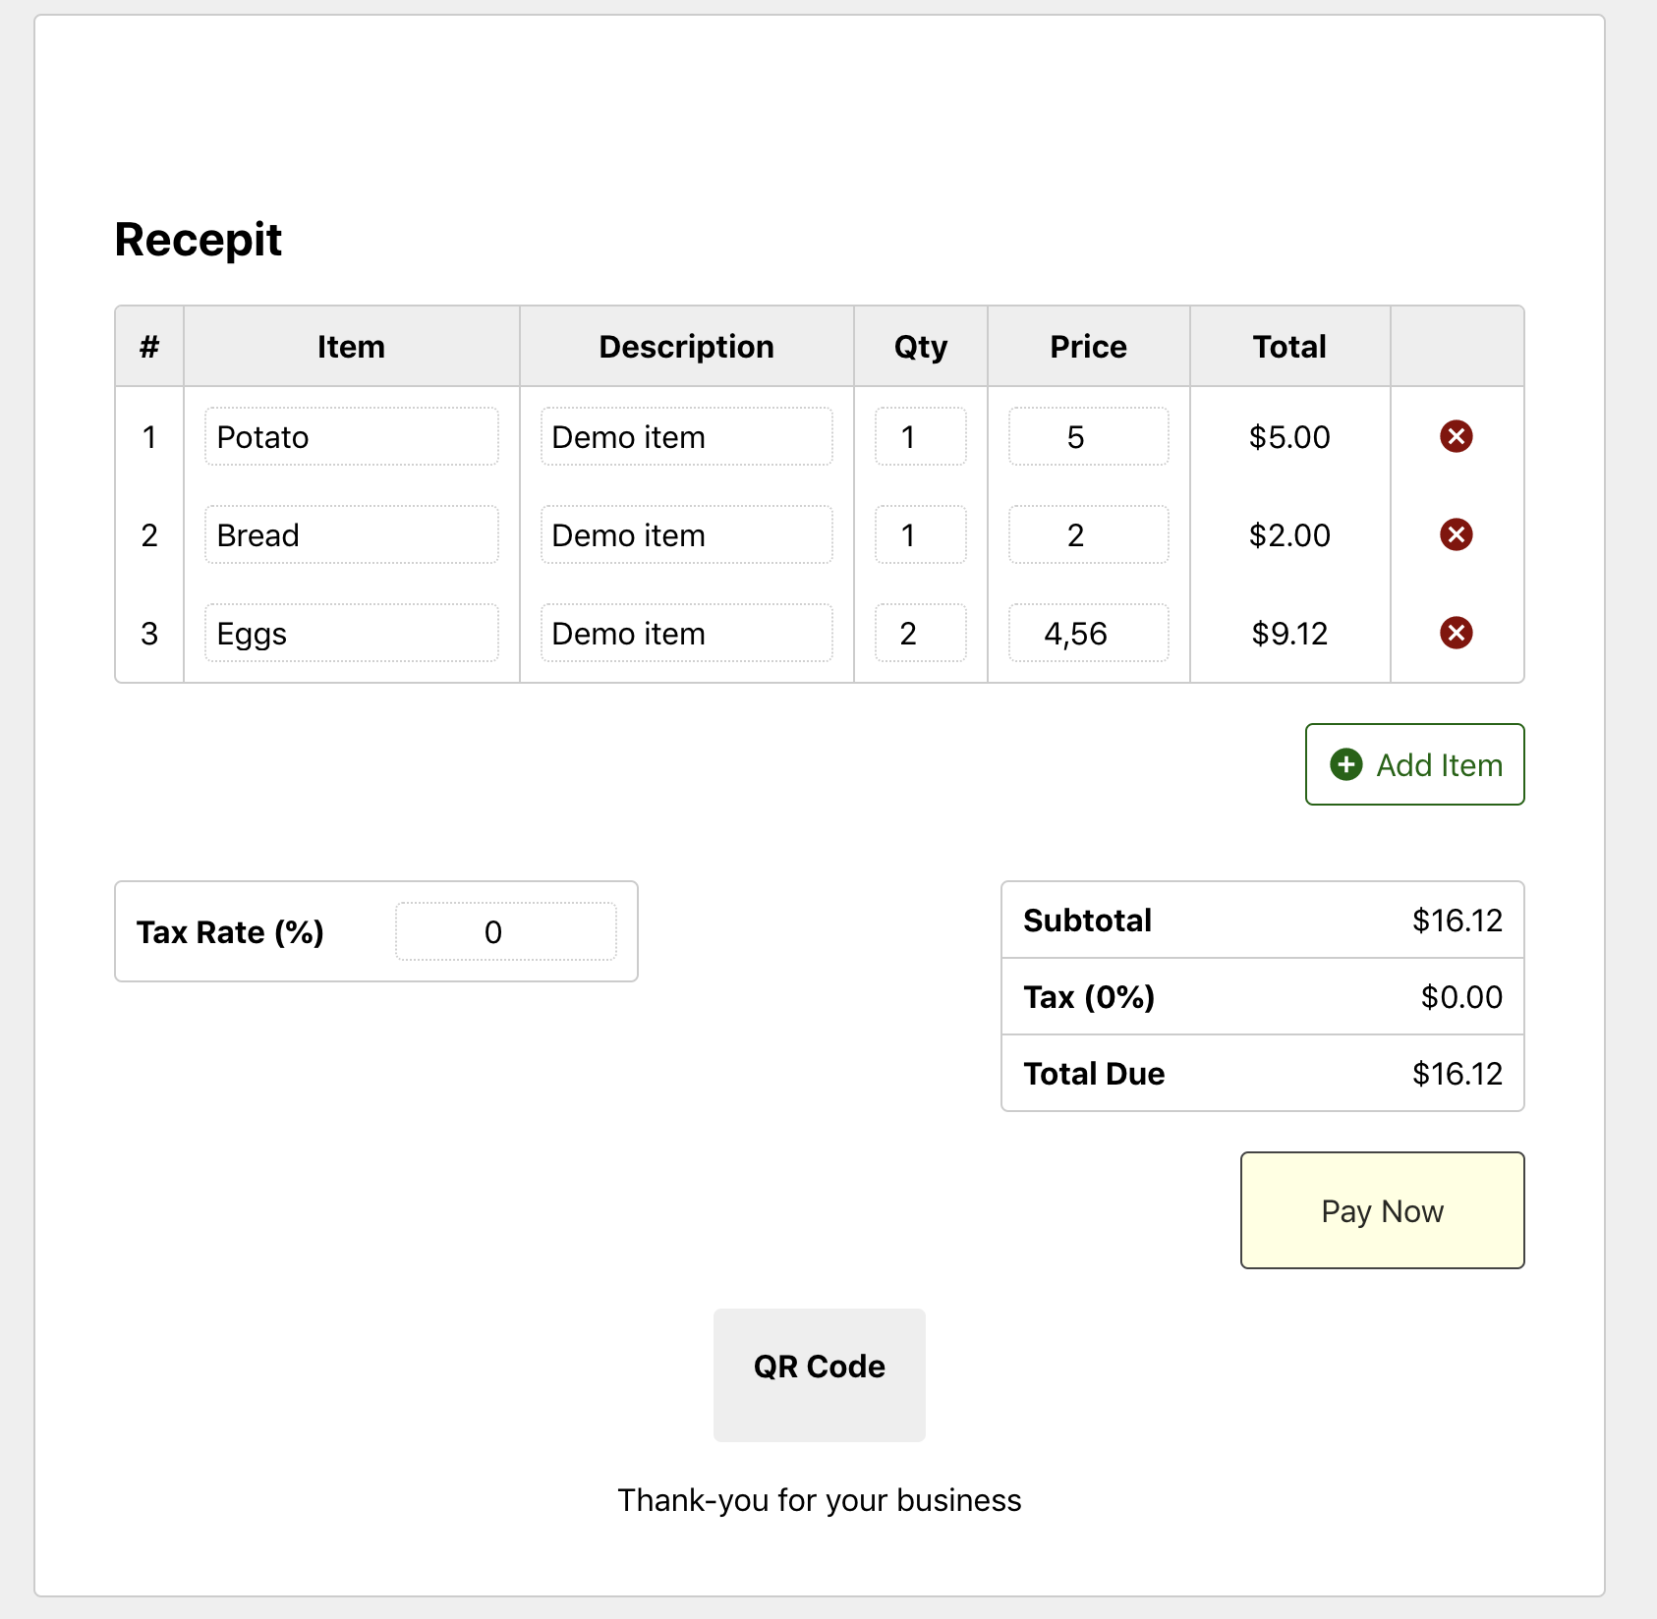Click the Potato item name field
This screenshot has height=1619, width=1657.
coord(351,436)
